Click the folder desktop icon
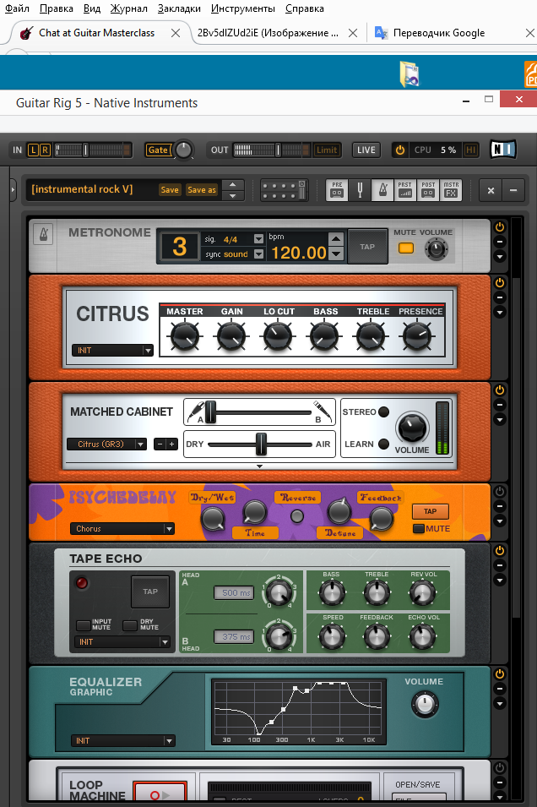 click(x=410, y=74)
